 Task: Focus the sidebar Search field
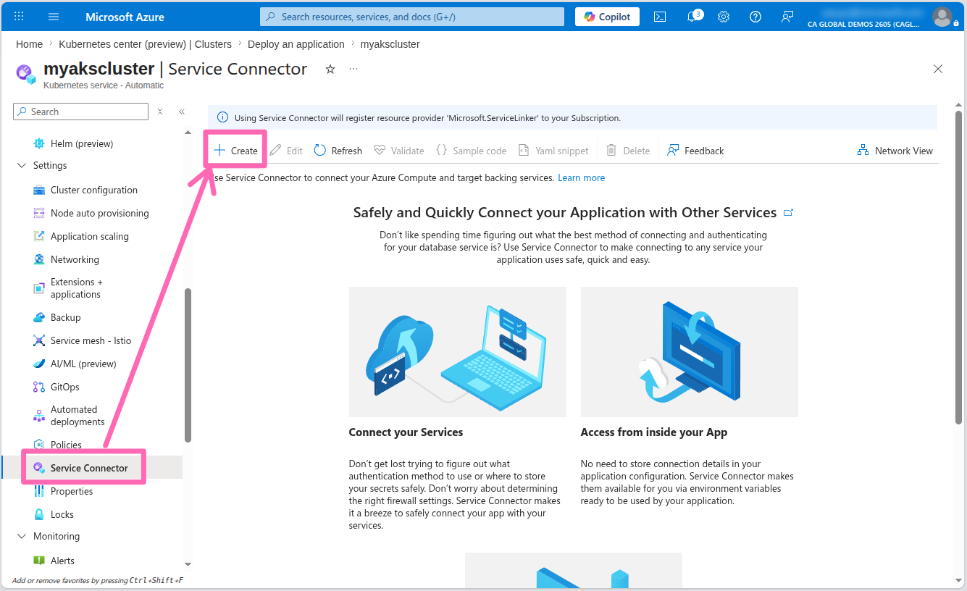pyautogui.click(x=80, y=112)
